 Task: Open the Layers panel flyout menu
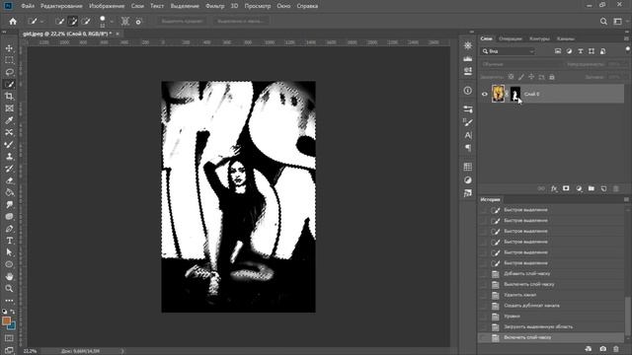pos(626,38)
